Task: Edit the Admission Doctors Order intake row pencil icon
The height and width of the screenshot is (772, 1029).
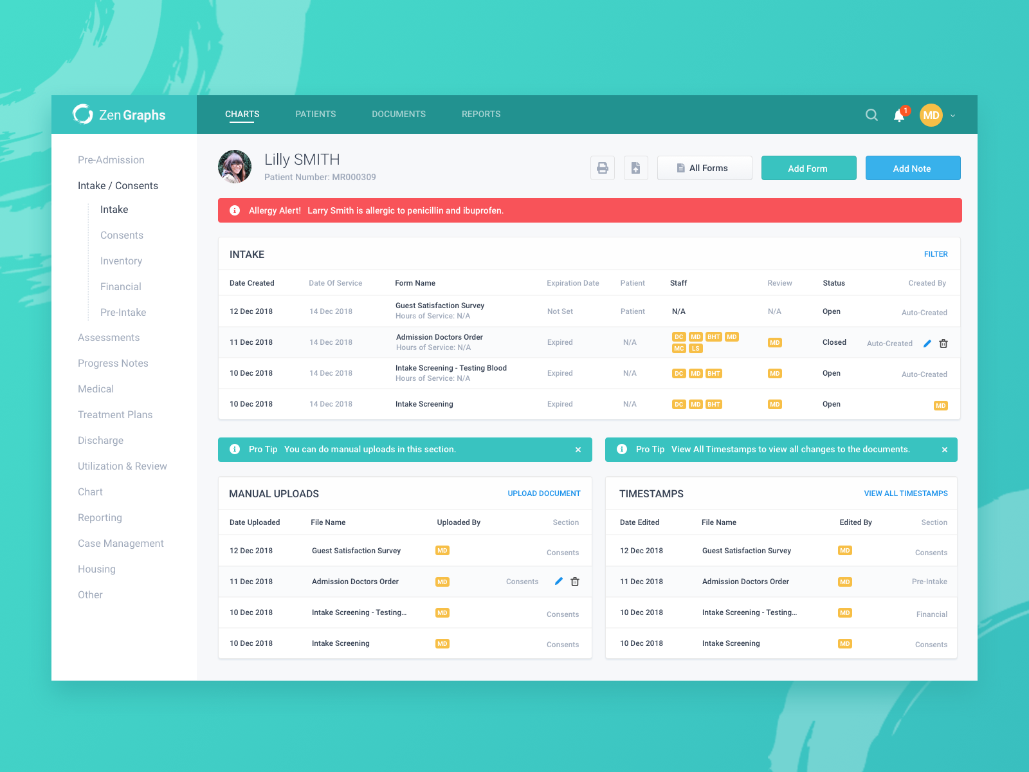Action: point(927,344)
